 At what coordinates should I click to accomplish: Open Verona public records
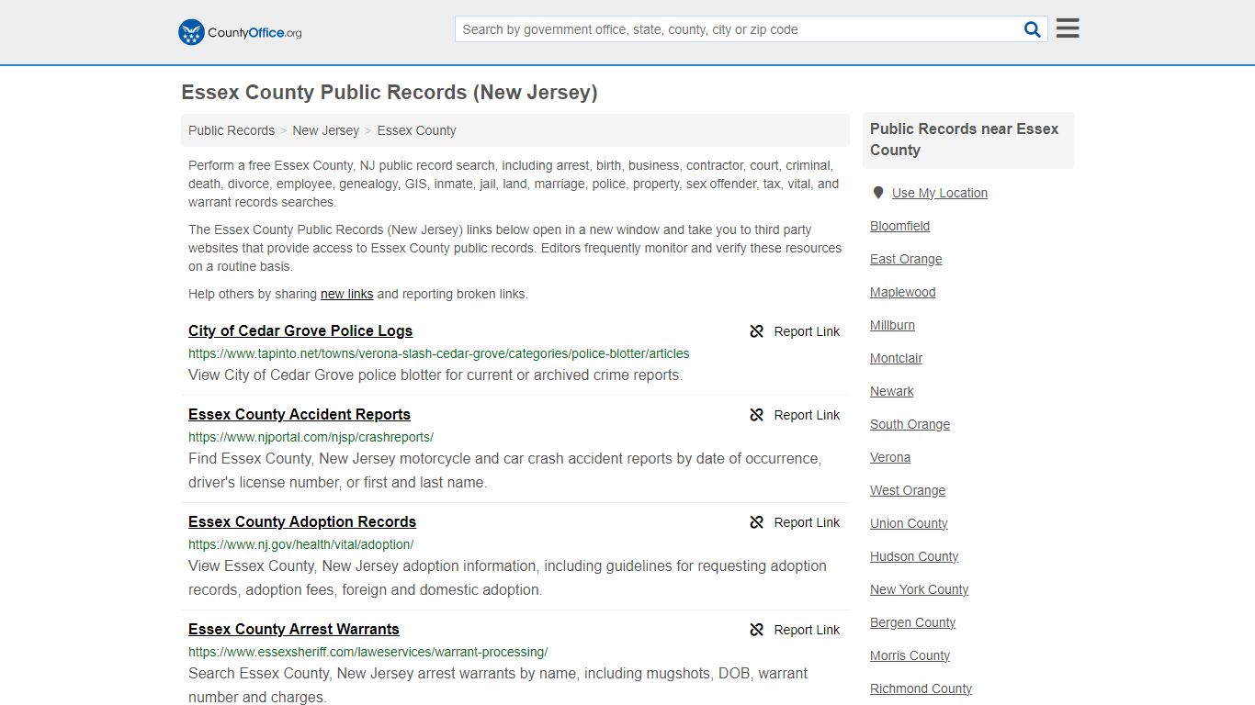[890, 457]
